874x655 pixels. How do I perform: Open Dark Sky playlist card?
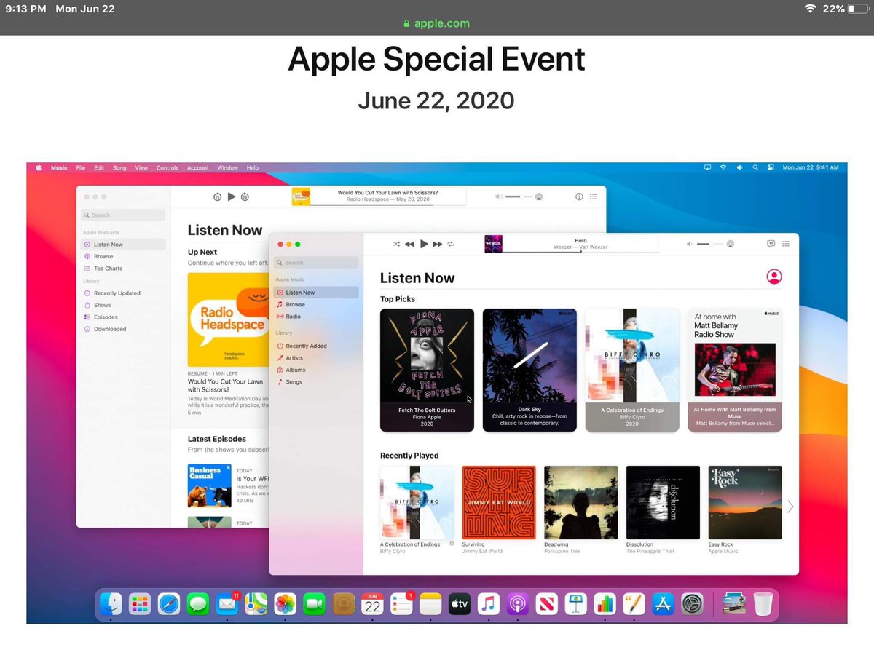point(529,370)
